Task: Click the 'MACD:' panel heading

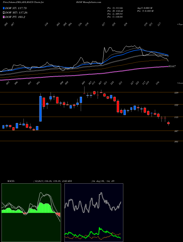Action: (x=11, y=181)
